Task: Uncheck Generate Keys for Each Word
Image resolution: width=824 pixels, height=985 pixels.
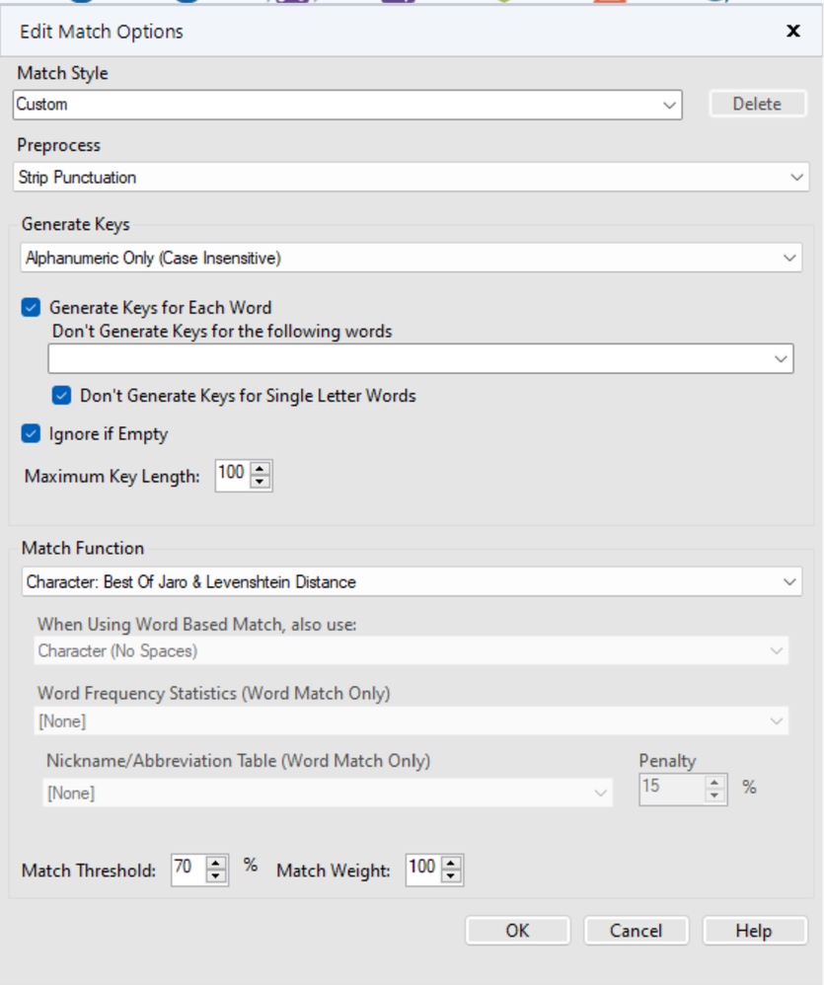Action: point(32,308)
